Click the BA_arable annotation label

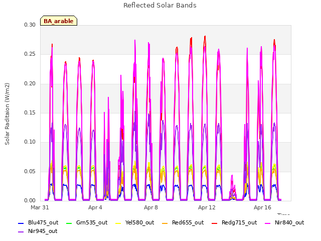[59, 21]
